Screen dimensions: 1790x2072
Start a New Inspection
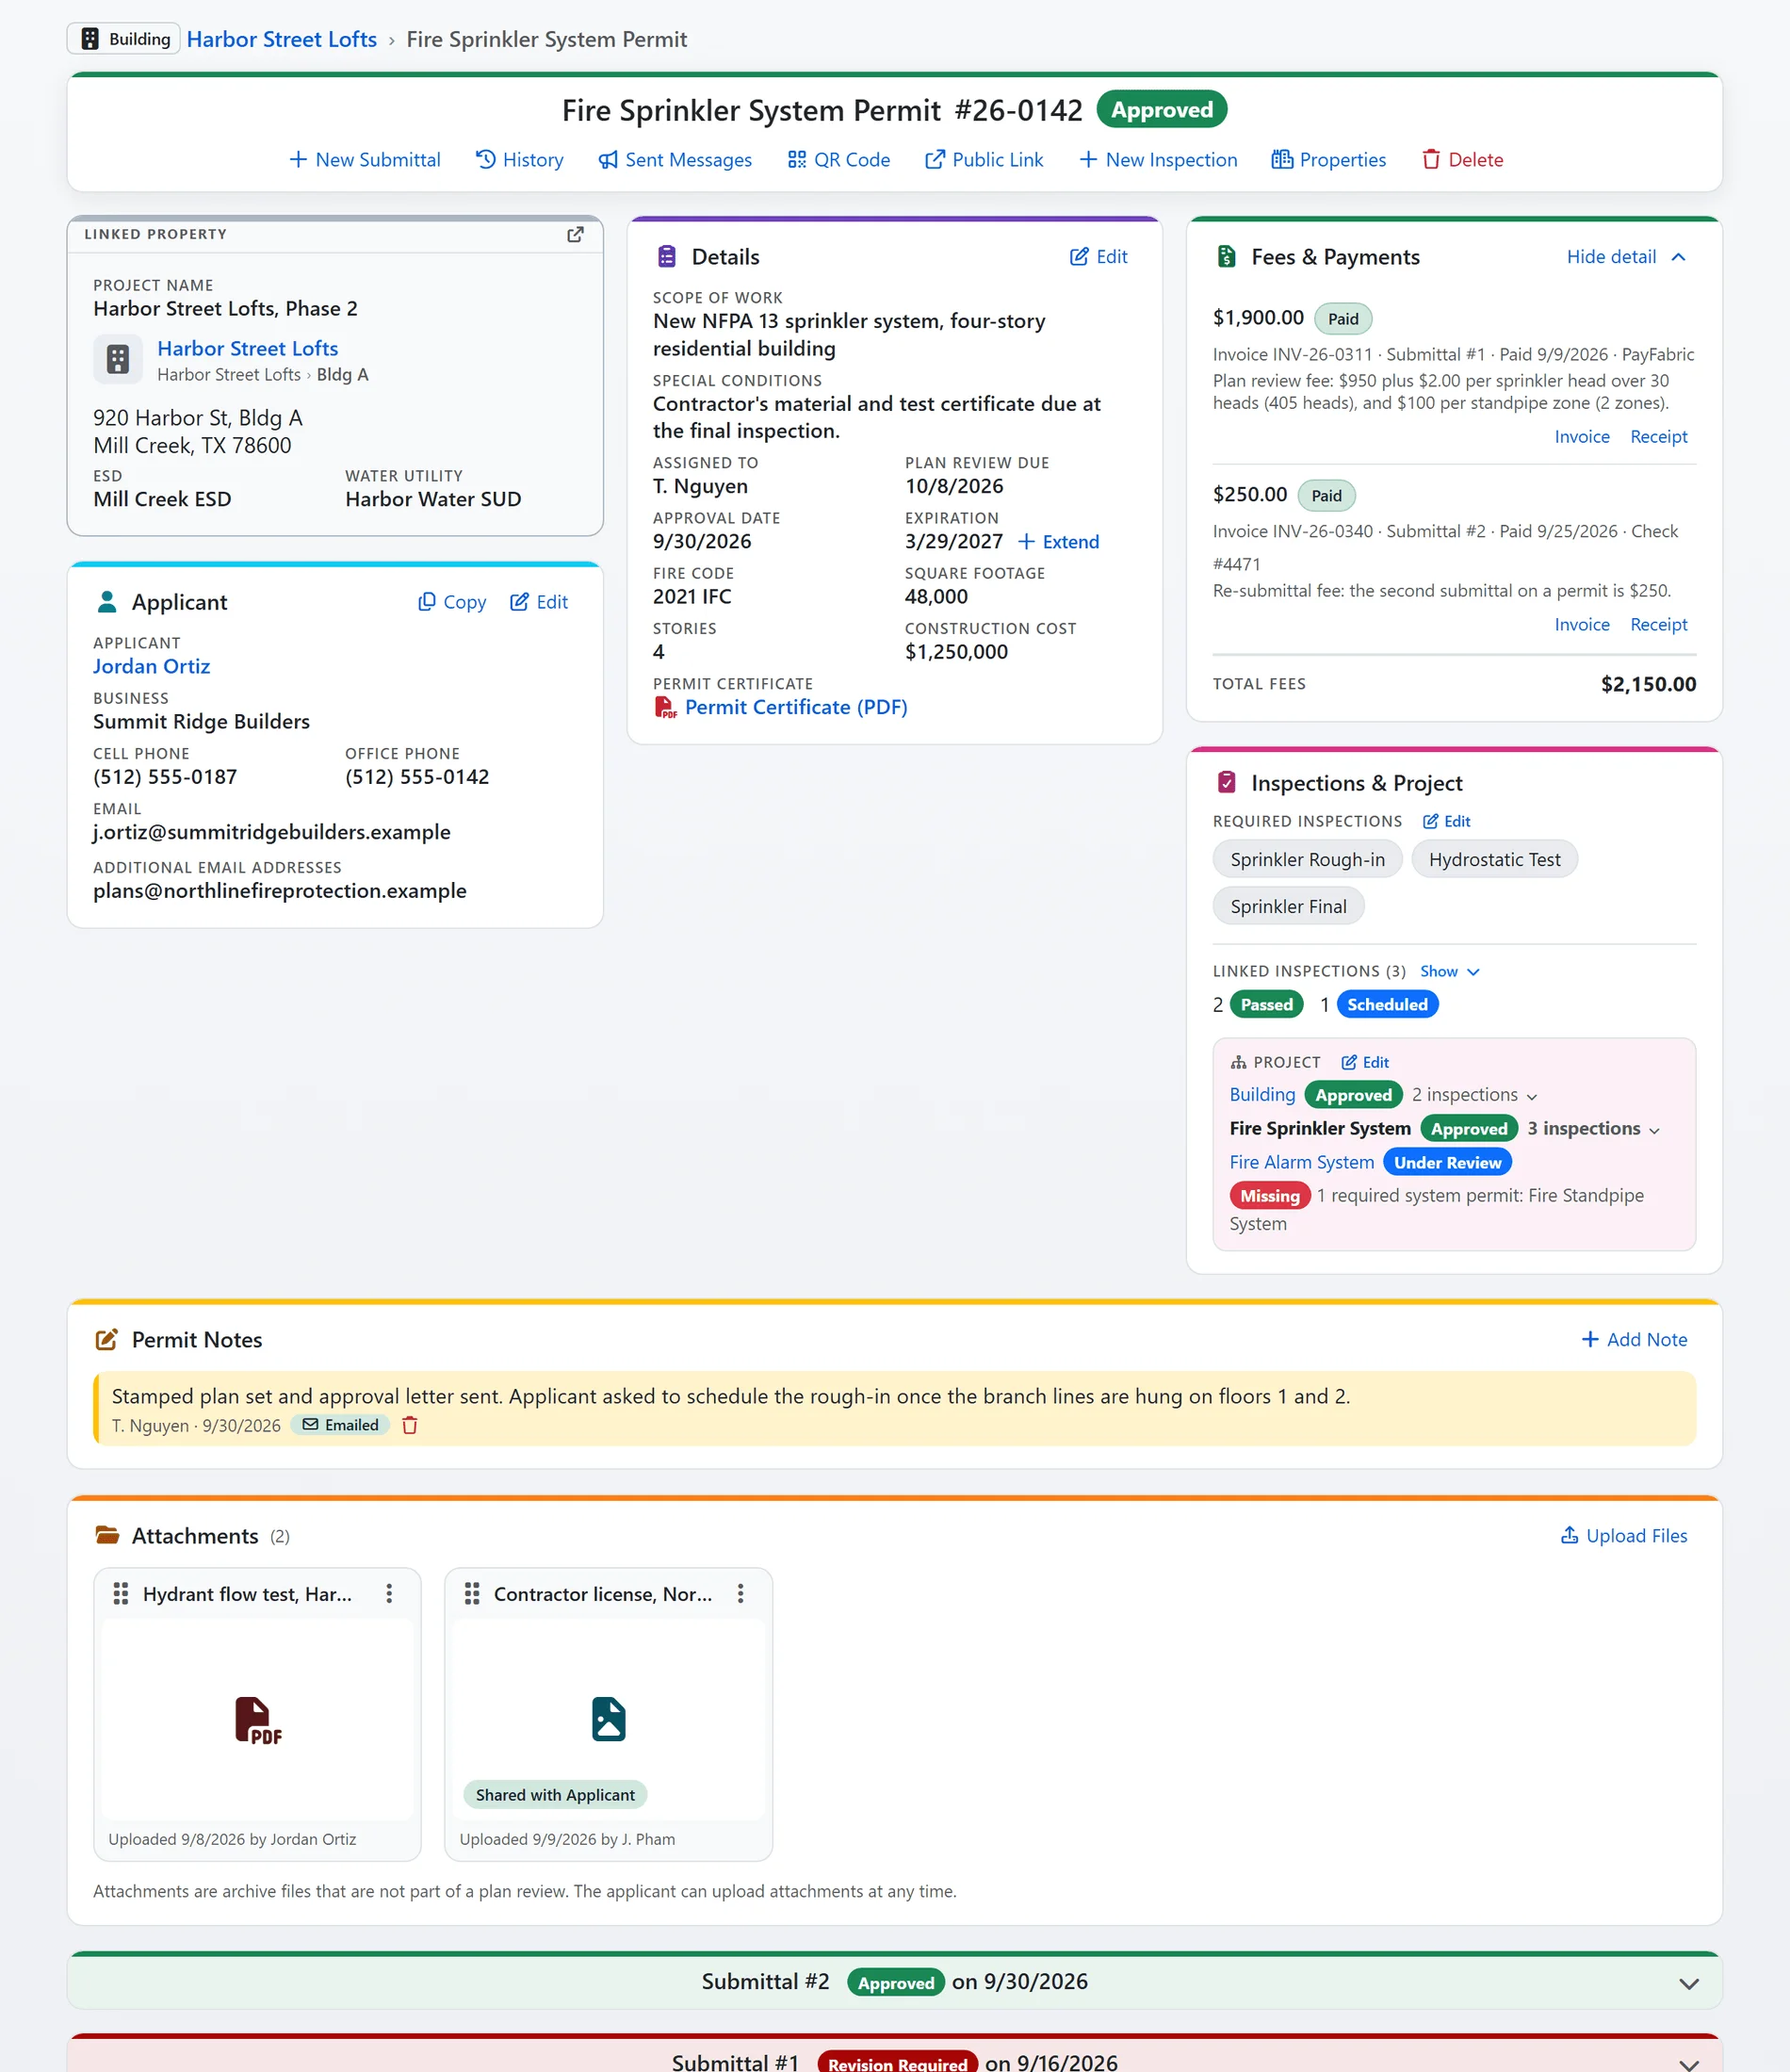(1158, 160)
